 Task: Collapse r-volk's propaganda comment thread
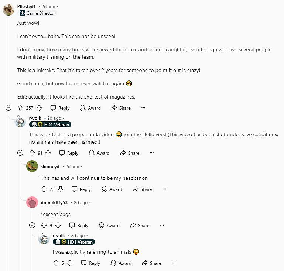pos(20,153)
